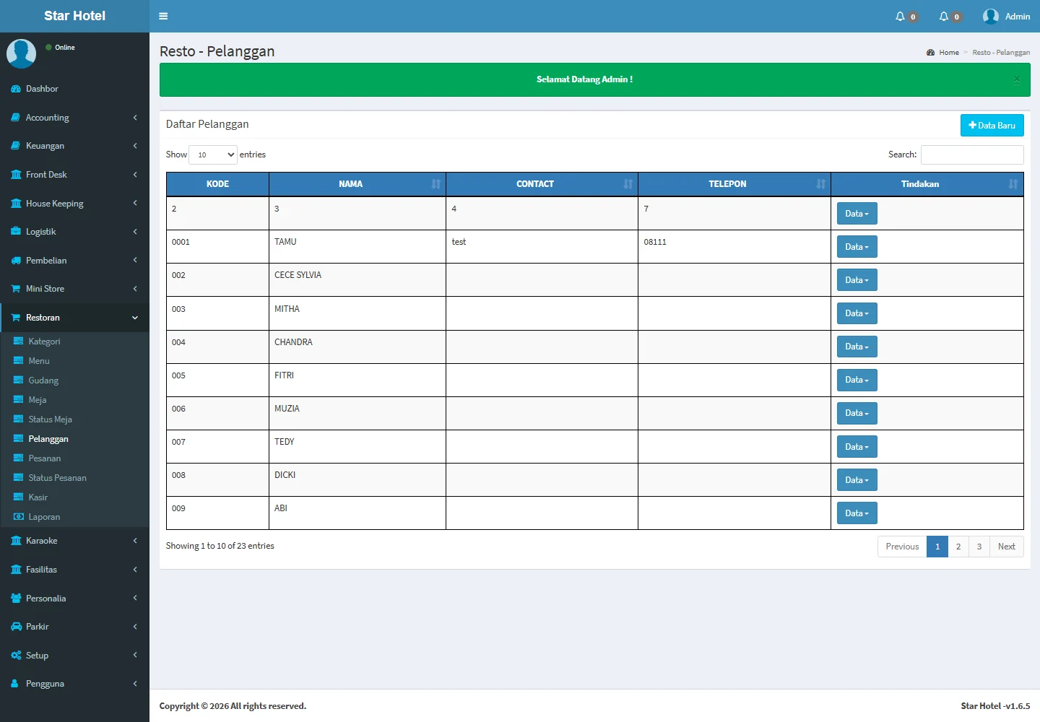1040x722 pixels.
Task: Click the sort icon on NAMA column
Action: click(435, 184)
